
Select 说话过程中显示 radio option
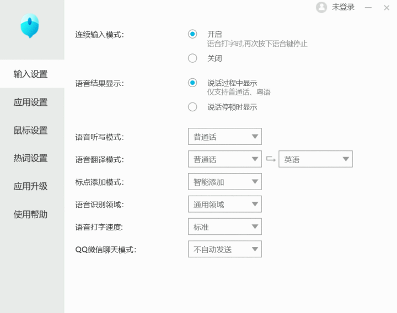pyautogui.click(x=192, y=83)
